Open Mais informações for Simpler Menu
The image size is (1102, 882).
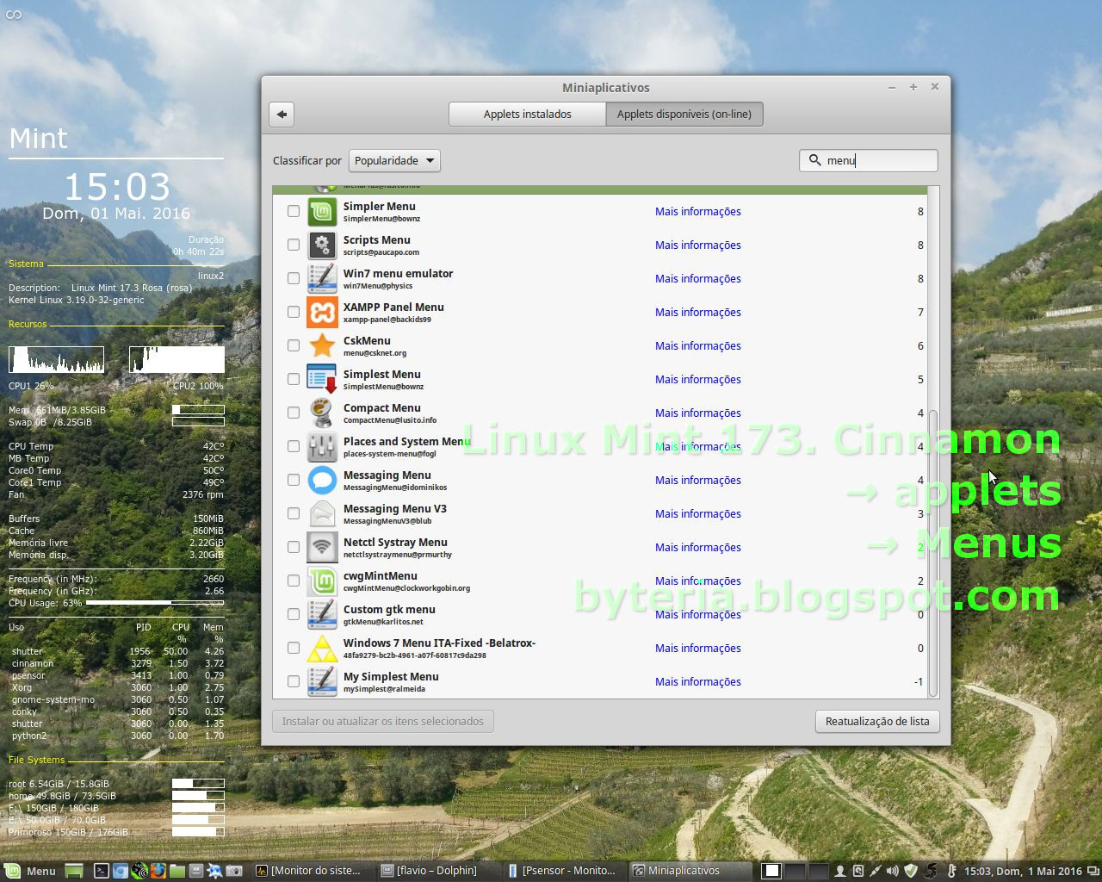[x=697, y=211]
